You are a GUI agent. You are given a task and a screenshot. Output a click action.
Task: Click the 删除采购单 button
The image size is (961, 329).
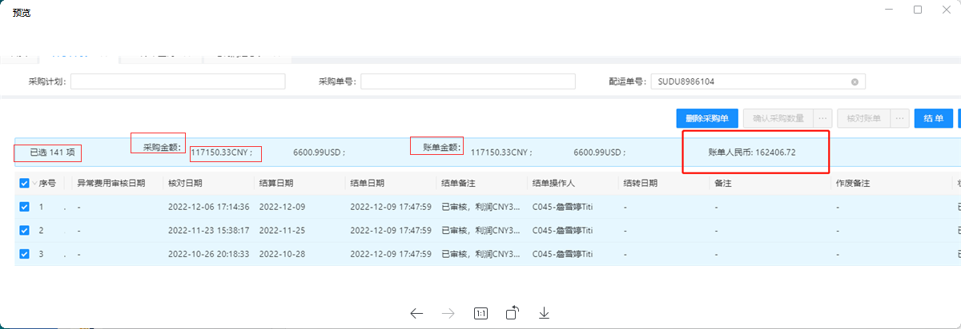(707, 118)
